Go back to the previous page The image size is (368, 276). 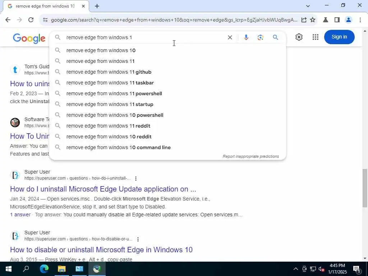(8, 20)
